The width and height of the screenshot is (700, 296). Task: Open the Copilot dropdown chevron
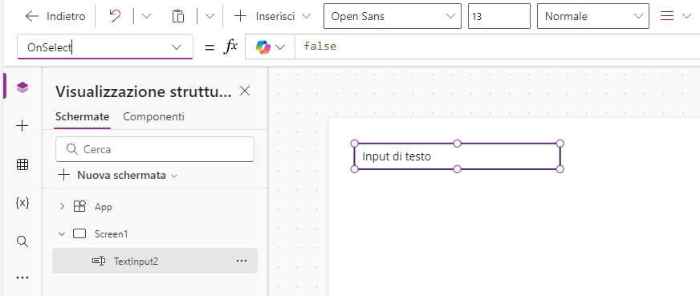280,47
